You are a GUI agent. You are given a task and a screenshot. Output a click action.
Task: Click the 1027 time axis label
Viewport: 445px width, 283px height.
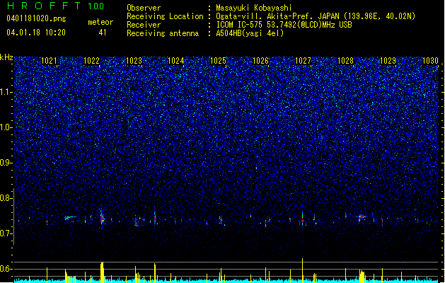tap(303, 61)
